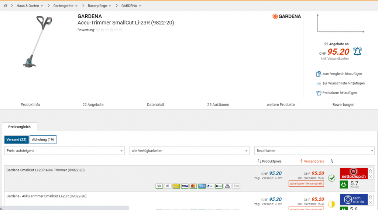Rate product with the first star
This screenshot has width=378, height=210.
[x=98, y=30]
